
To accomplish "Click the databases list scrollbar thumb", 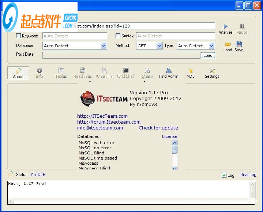I will point(174,150).
